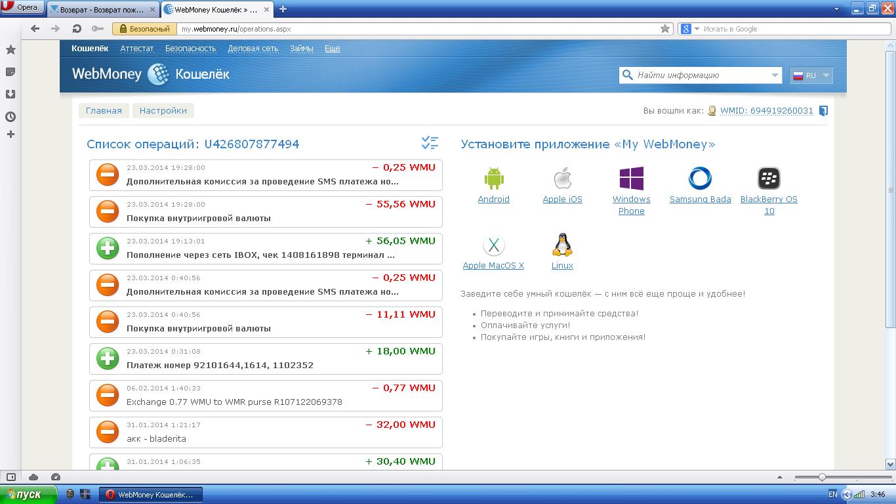Open the WMID: 694919260031 link
The width and height of the screenshot is (896, 504).
tap(766, 111)
